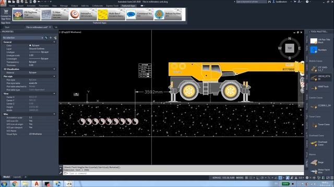This screenshot has width=334, height=187.
Task: Toggle annotation visibility highlighted button
Action: [288, 178]
